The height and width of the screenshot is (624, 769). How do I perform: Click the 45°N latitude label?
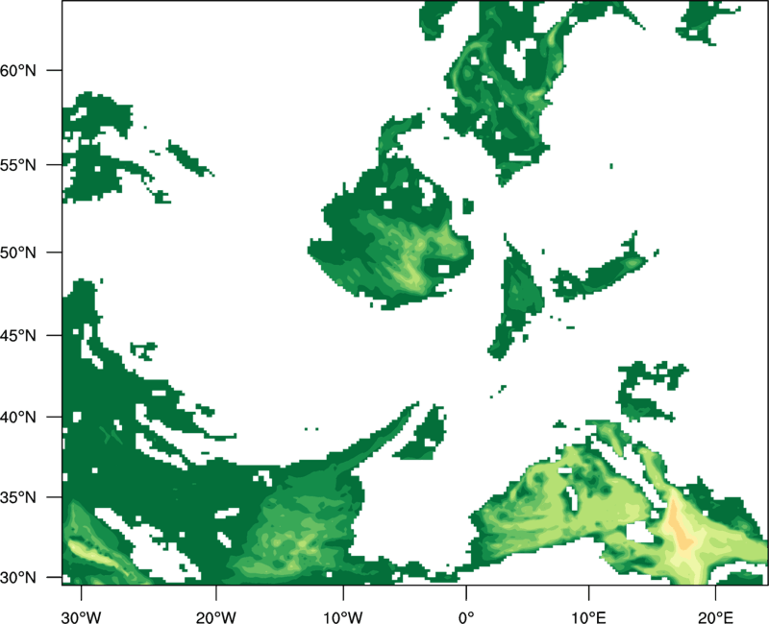pos(18,335)
